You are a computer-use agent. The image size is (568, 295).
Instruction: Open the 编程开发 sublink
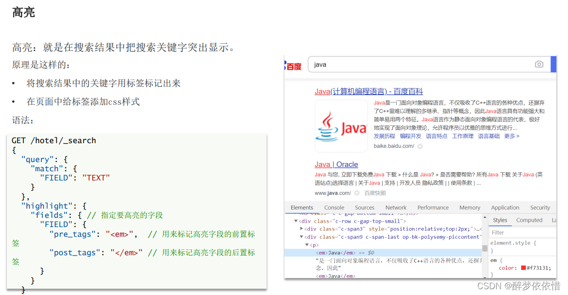point(410,136)
